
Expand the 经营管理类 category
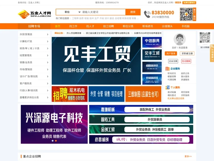tap(34, 55)
